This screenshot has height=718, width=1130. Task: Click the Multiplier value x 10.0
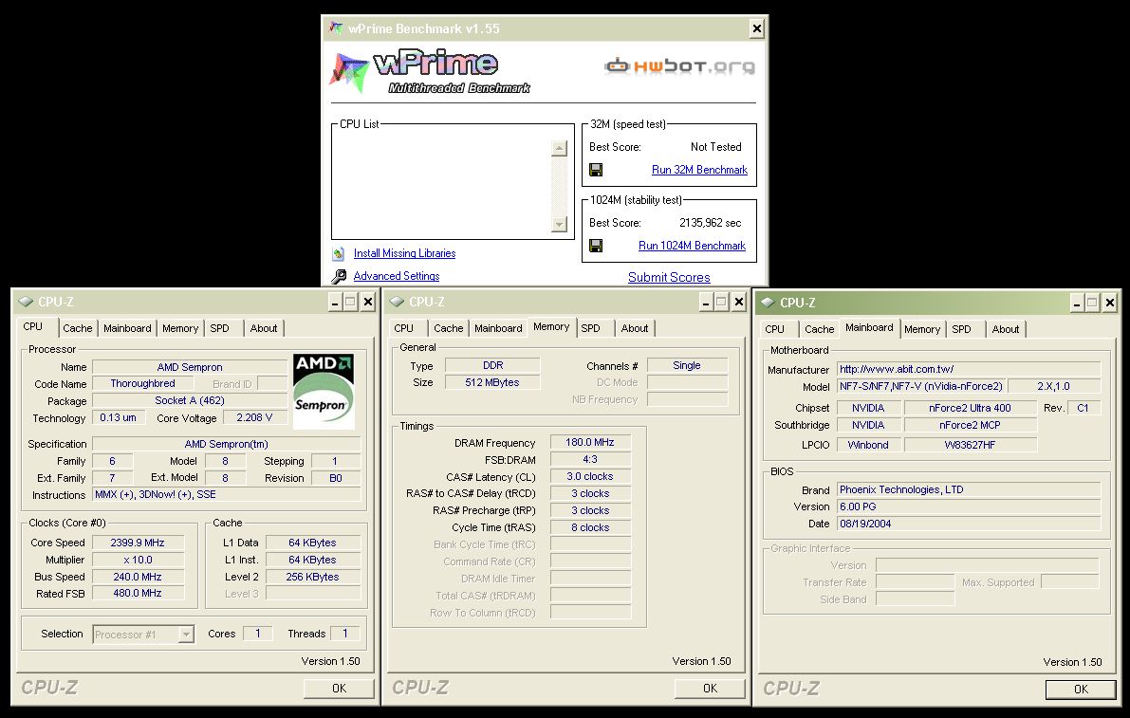pos(138,560)
